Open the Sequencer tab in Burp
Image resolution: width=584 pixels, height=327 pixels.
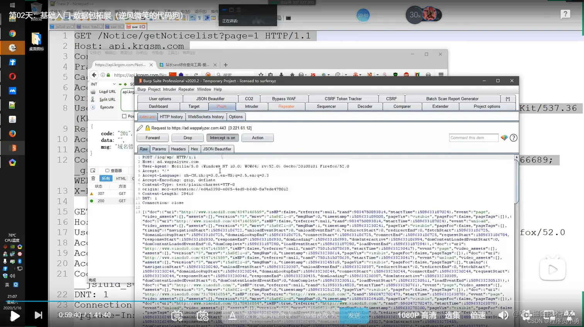point(326,107)
